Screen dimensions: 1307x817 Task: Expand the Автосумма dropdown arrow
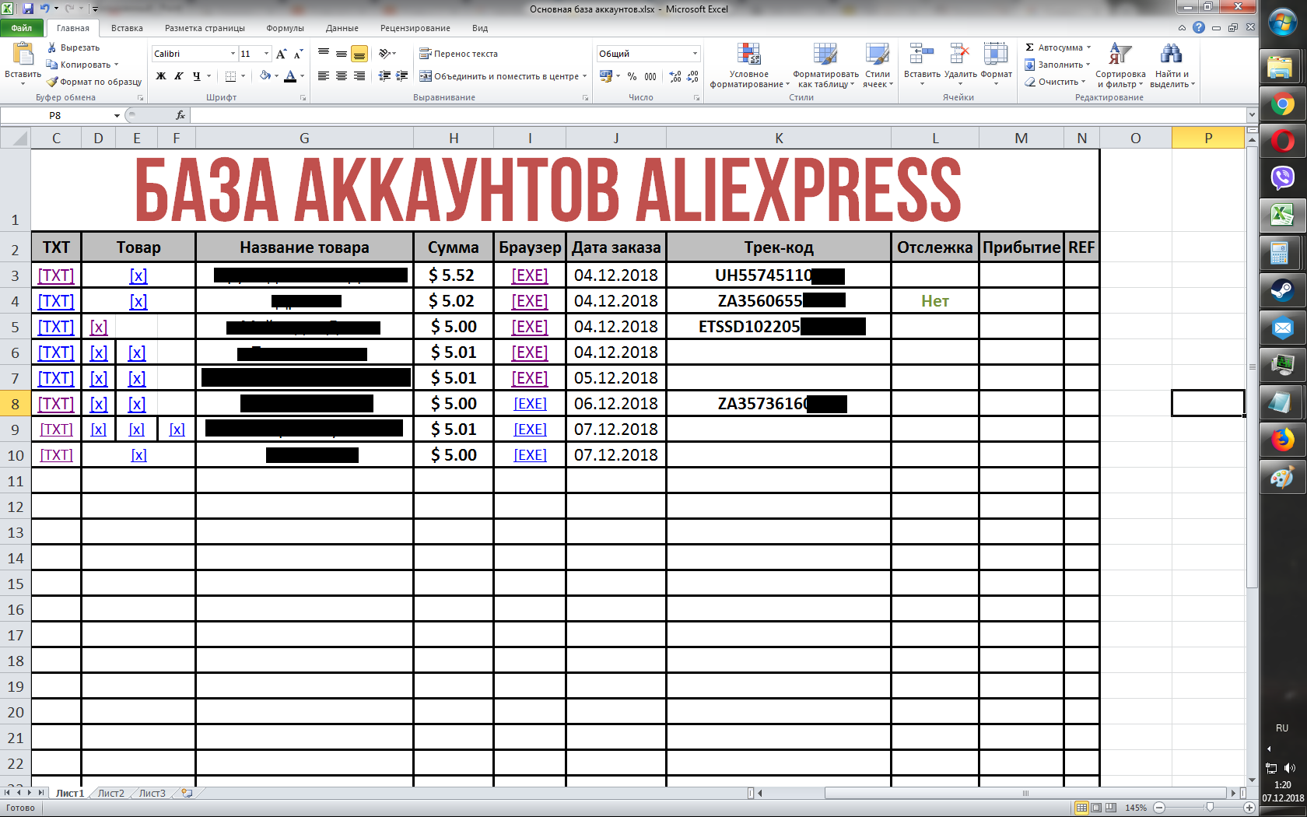click(1089, 47)
